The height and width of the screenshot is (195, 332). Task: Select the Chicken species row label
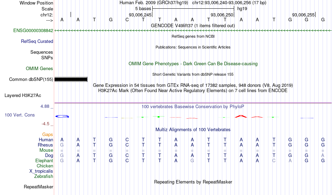point(45,166)
